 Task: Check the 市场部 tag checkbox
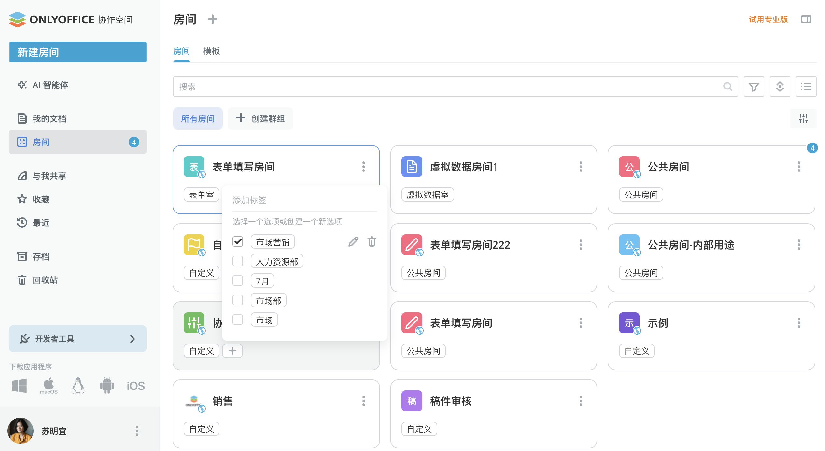point(238,300)
